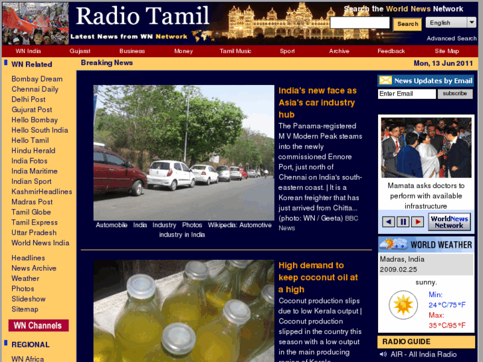Open the Hello Bombay link
The width and height of the screenshot is (483, 362).
pos(35,120)
